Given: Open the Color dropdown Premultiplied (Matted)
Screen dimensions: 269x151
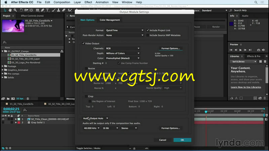Looking at the screenshot, I should (x=122, y=58).
